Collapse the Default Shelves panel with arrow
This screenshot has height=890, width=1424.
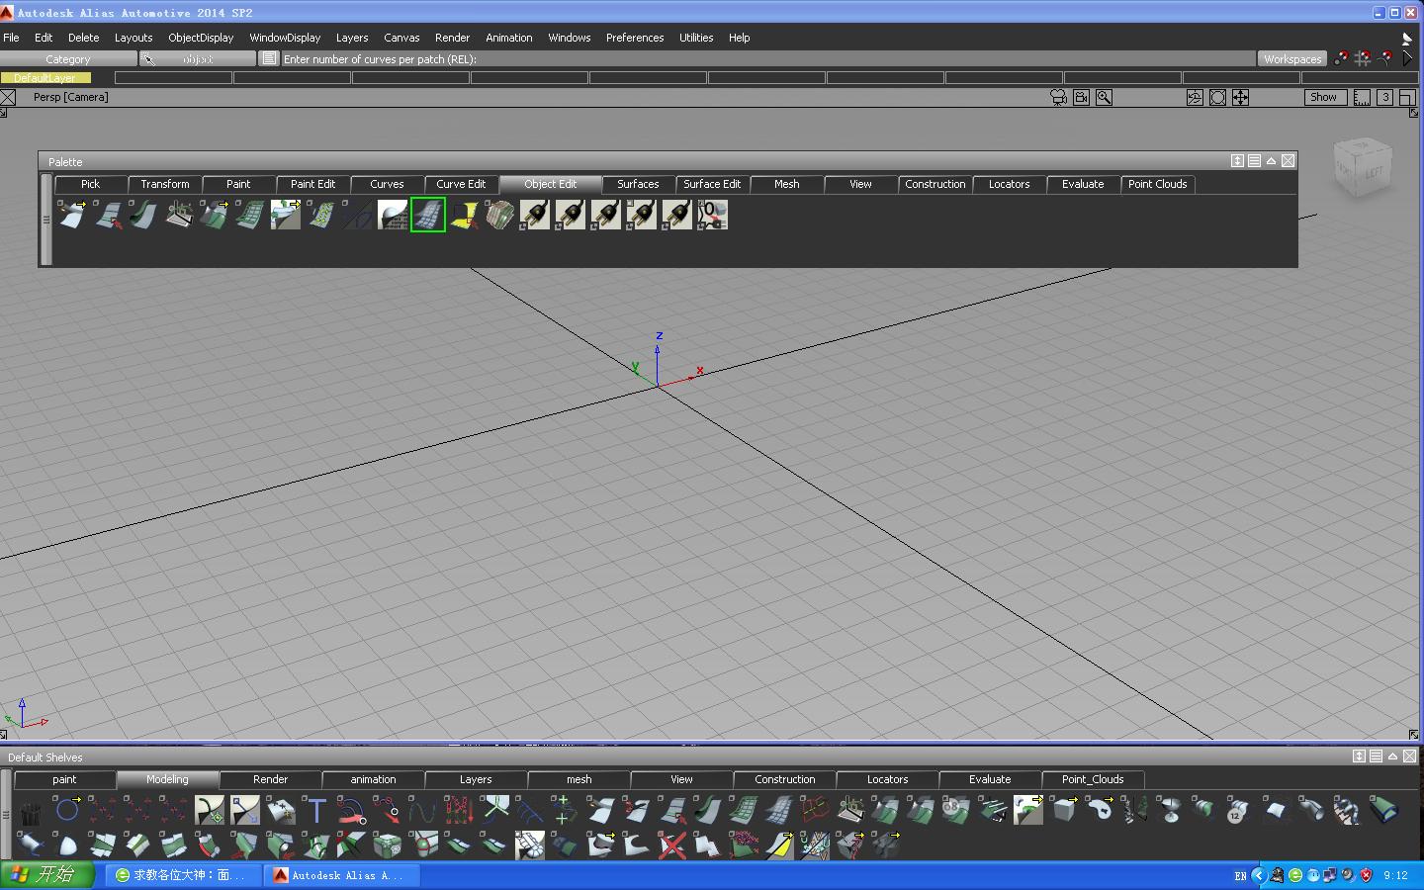click(1392, 756)
